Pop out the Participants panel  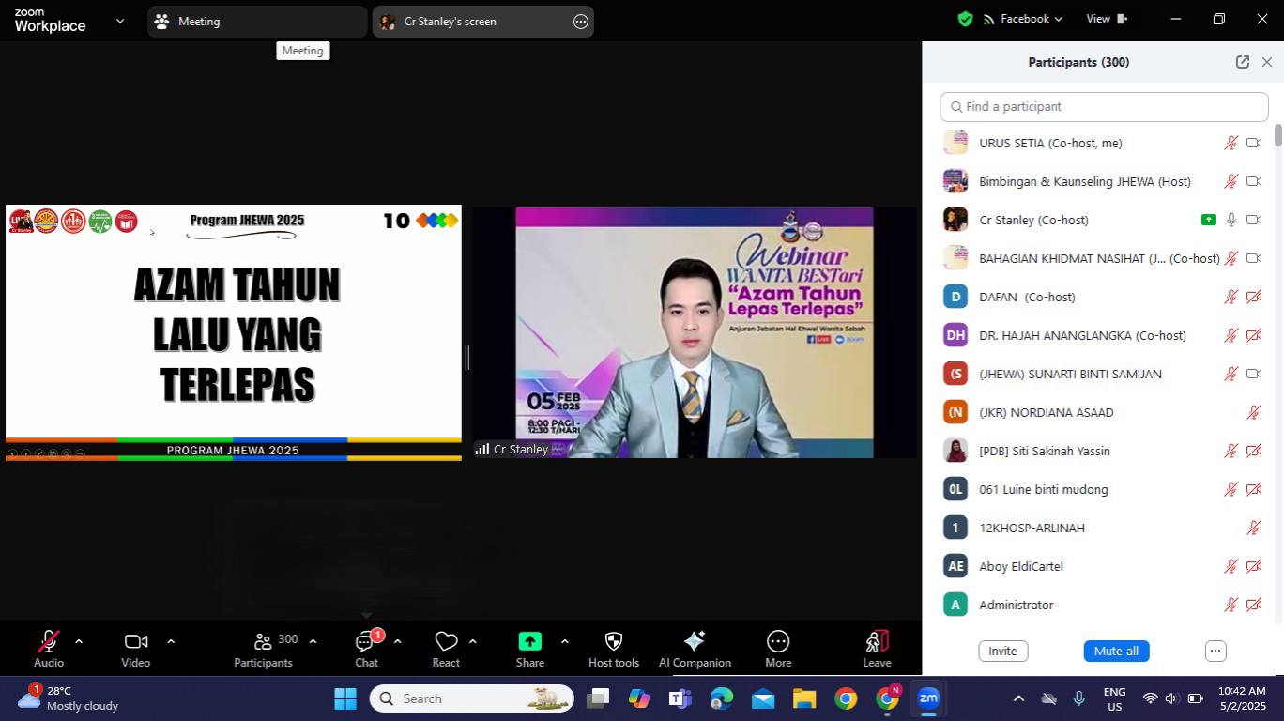(x=1243, y=62)
